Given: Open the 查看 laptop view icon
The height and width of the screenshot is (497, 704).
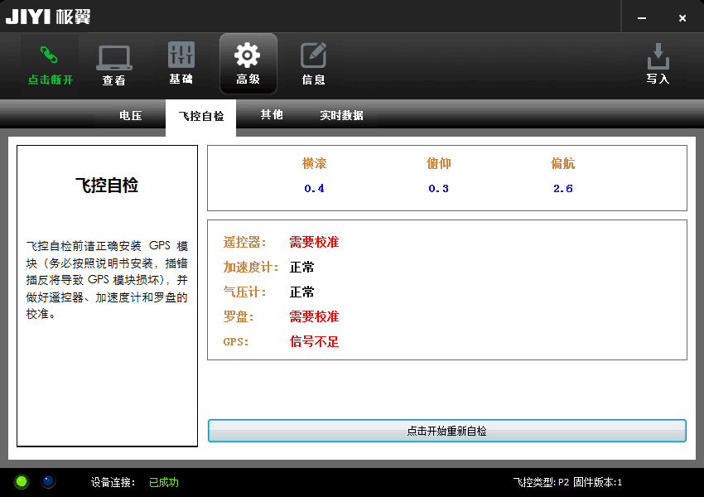Looking at the screenshot, I should pos(114,58).
